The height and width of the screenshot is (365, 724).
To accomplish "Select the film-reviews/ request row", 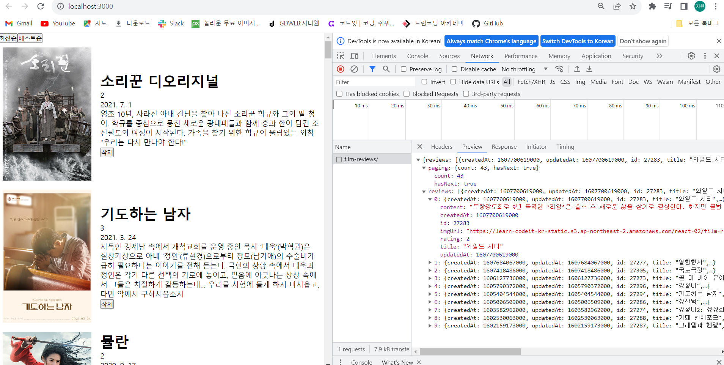I will (x=372, y=159).
